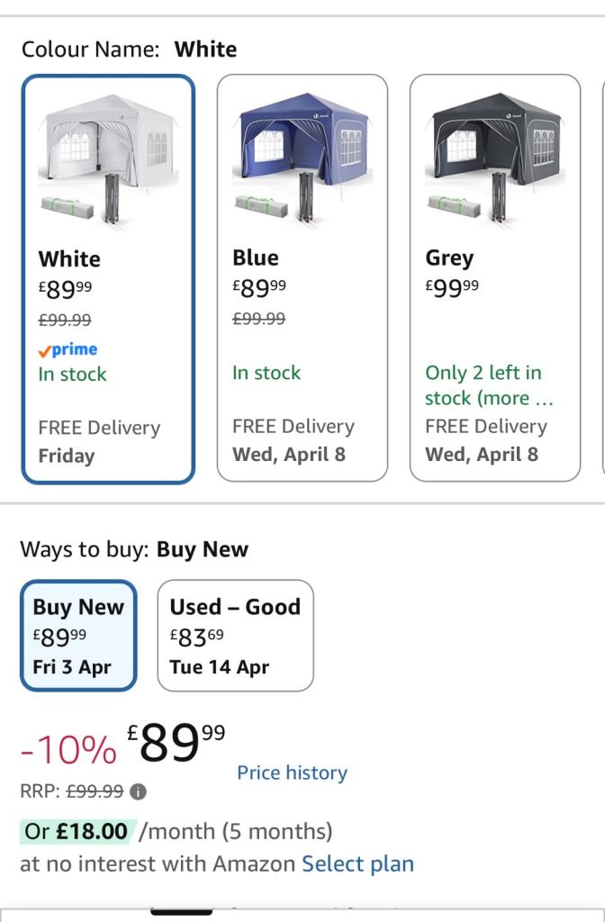Click the -10% discount percentage

pos(68,749)
